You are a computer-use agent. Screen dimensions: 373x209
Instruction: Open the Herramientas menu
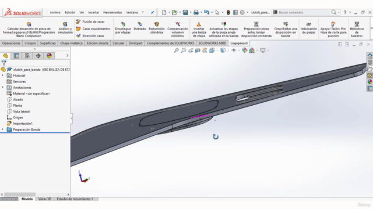tap(112, 12)
